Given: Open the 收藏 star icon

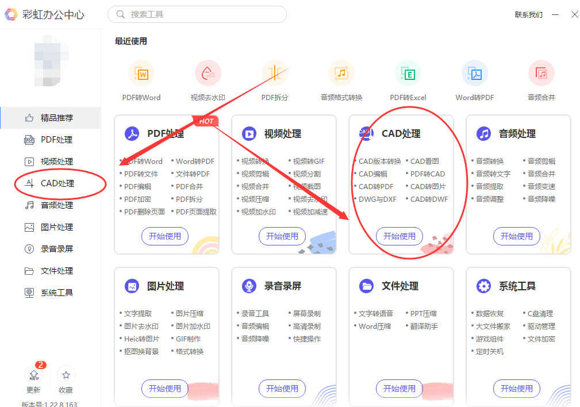Looking at the screenshot, I should click(66, 375).
